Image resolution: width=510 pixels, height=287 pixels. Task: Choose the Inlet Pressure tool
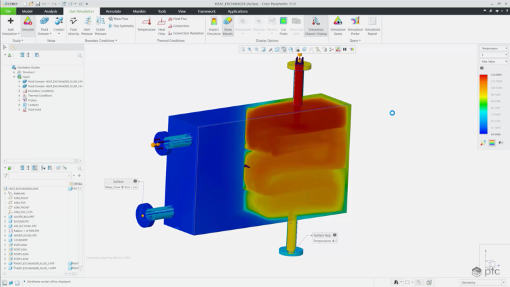[87, 26]
